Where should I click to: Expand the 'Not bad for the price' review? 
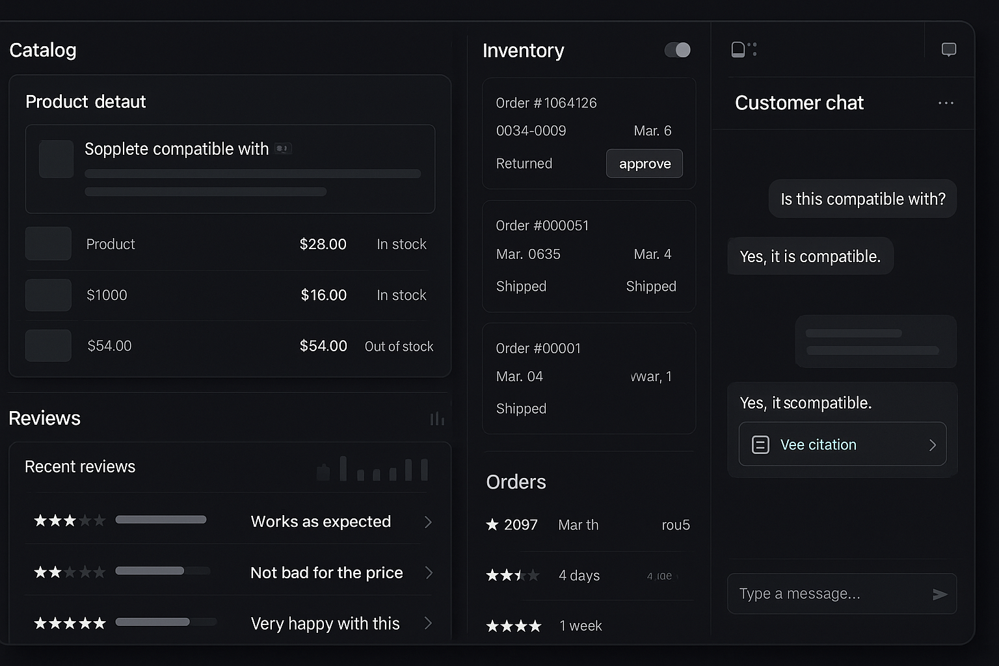point(428,572)
